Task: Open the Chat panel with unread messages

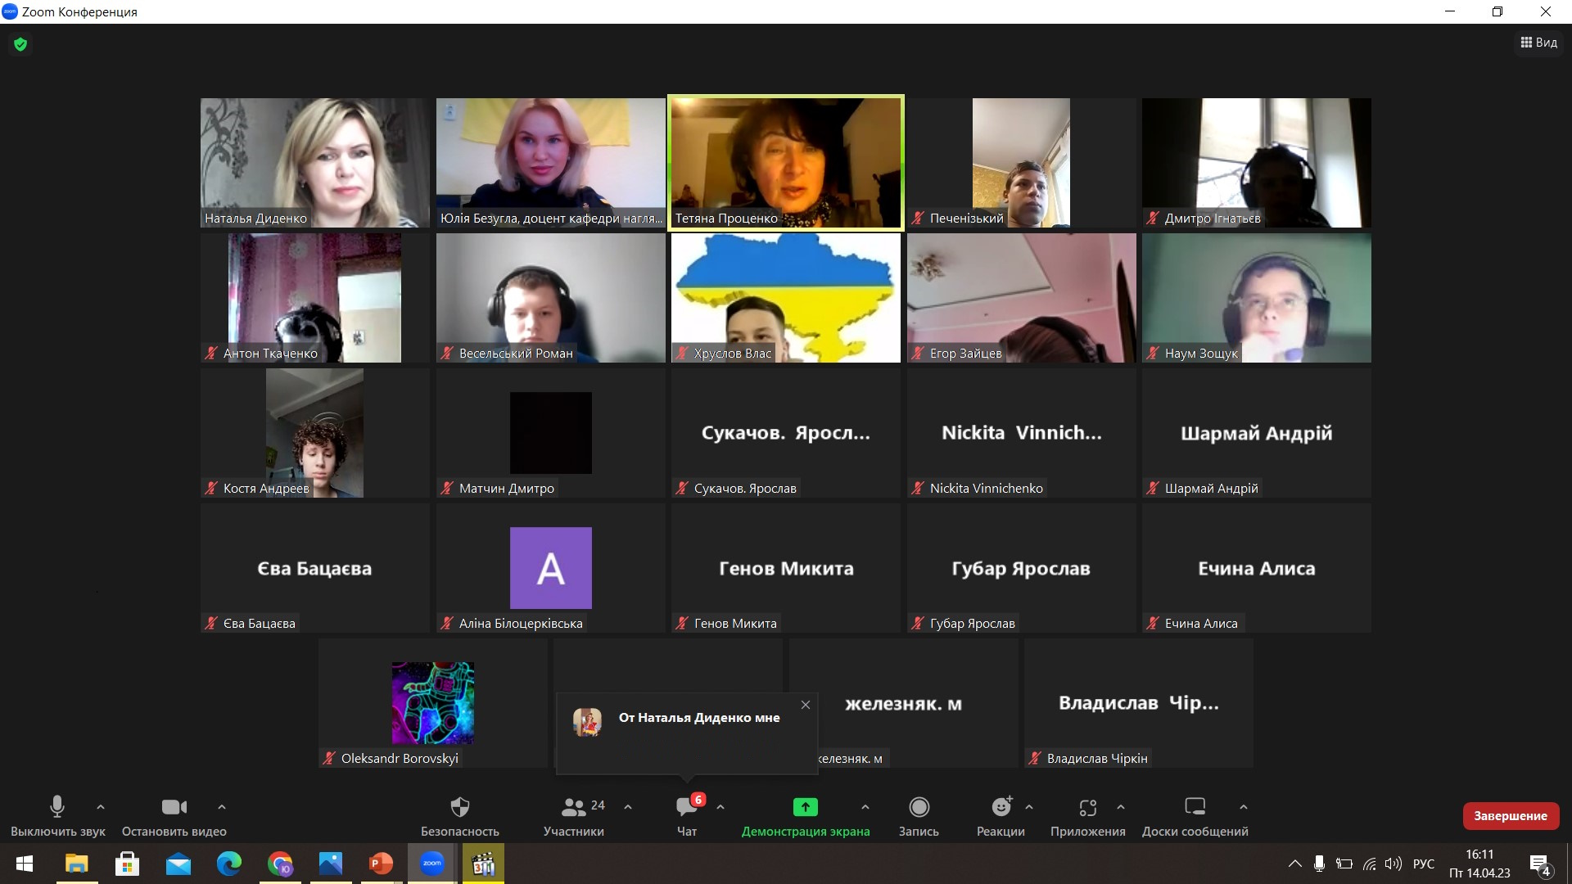Action: click(x=686, y=808)
